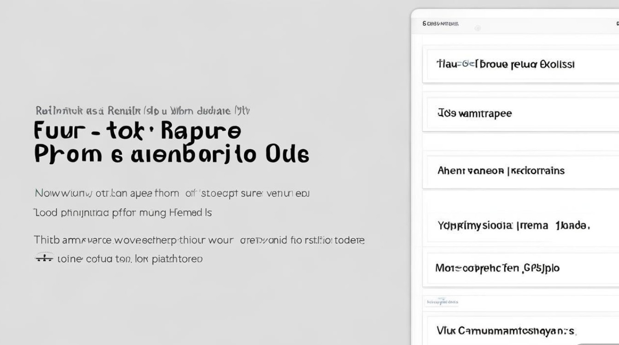Open the "Vluk Camunmamtcshqyan:s" list item
This screenshot has height=345, width=619.
click(x=505, y=330)
